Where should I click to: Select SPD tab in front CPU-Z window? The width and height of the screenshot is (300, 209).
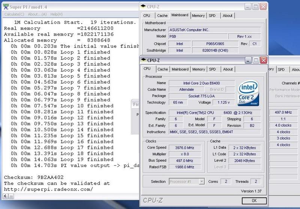tap(212, 69)
